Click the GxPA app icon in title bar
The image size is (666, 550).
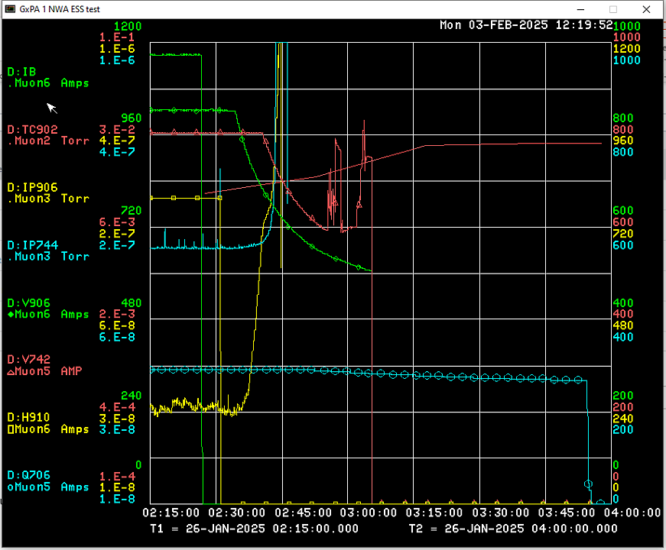click(x=10, y=9)
